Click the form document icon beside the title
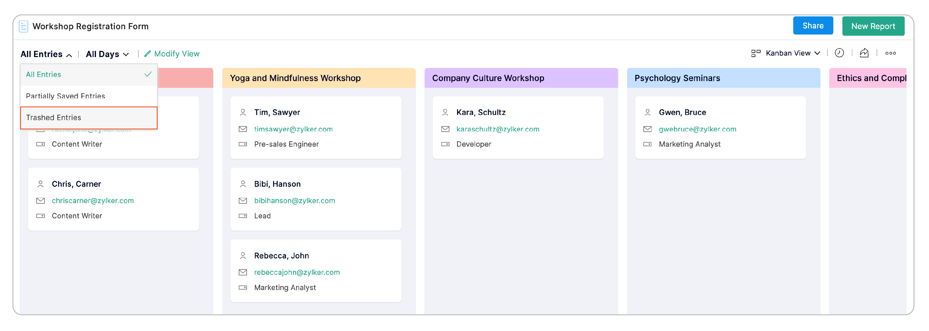 [23, 26]
